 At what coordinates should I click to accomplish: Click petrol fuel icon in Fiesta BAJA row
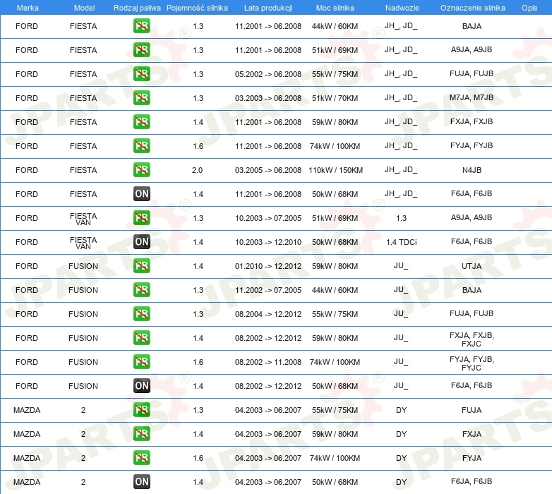[x=141, y=26]
